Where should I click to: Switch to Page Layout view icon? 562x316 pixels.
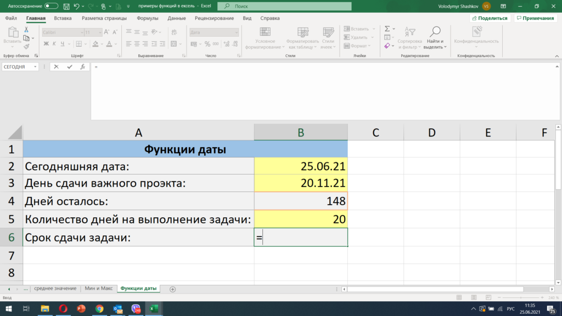[x=474, y=297]
